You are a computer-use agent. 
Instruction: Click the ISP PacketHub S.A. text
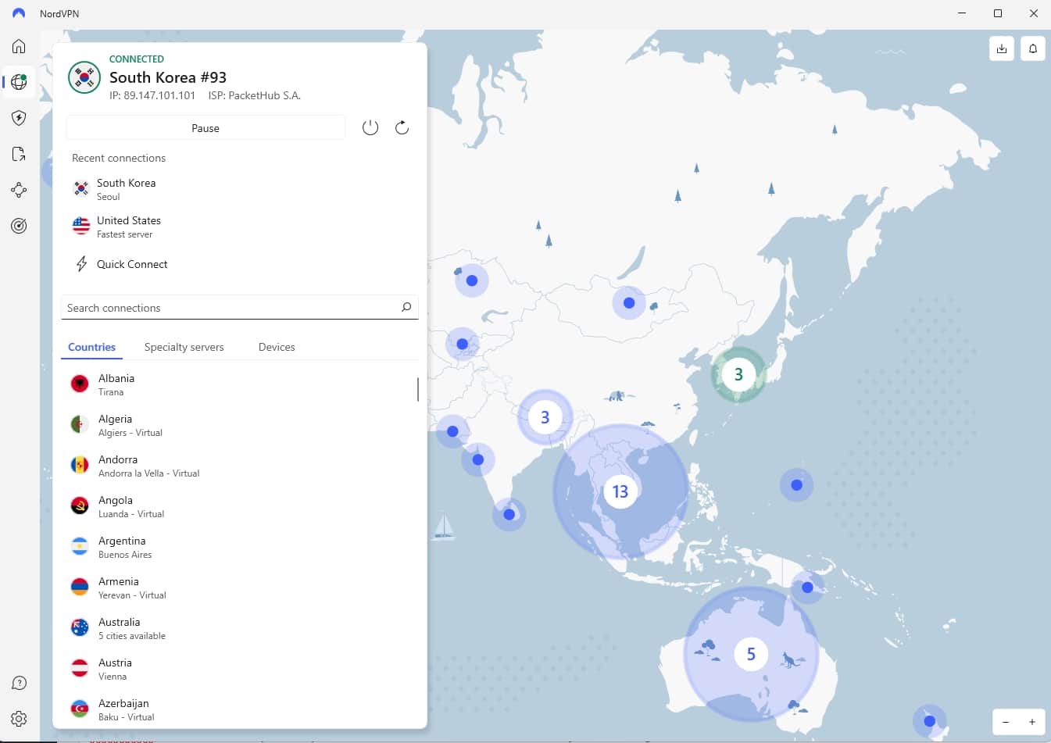pyautogui.click(x=254, y=95)
